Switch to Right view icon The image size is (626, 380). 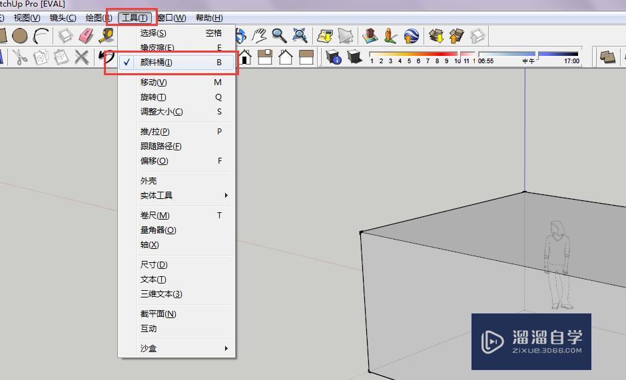pyautogui.click(x=264, y=57)
